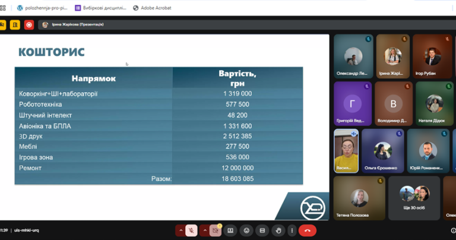The height and width of the screenshot is (240, 456).
Task: Open the polozhennja-pro-pi bookmark
Action: pos(42,8)
